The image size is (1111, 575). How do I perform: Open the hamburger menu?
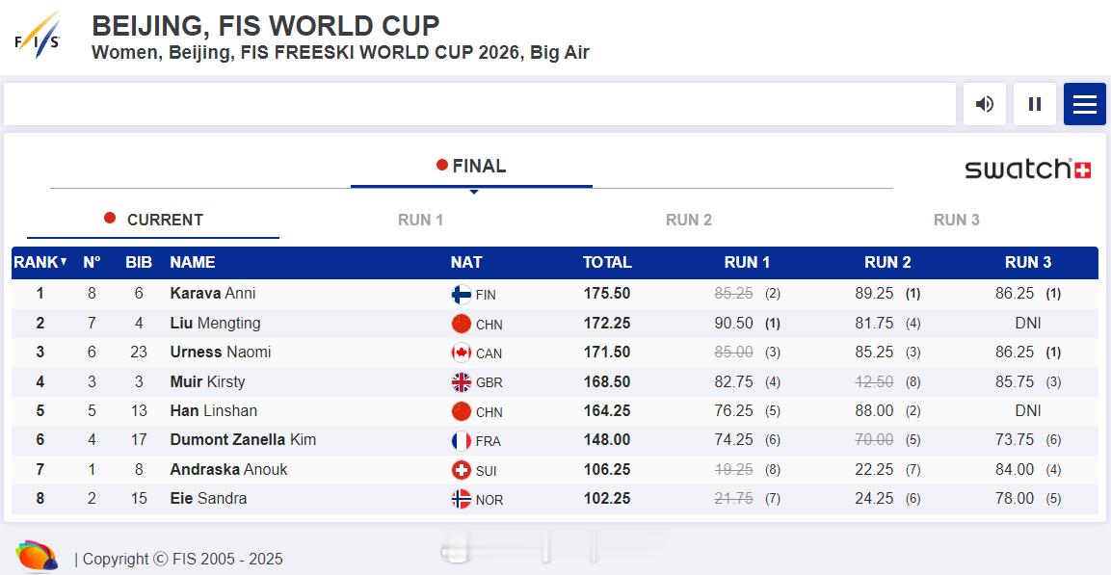coord(1084,104)
